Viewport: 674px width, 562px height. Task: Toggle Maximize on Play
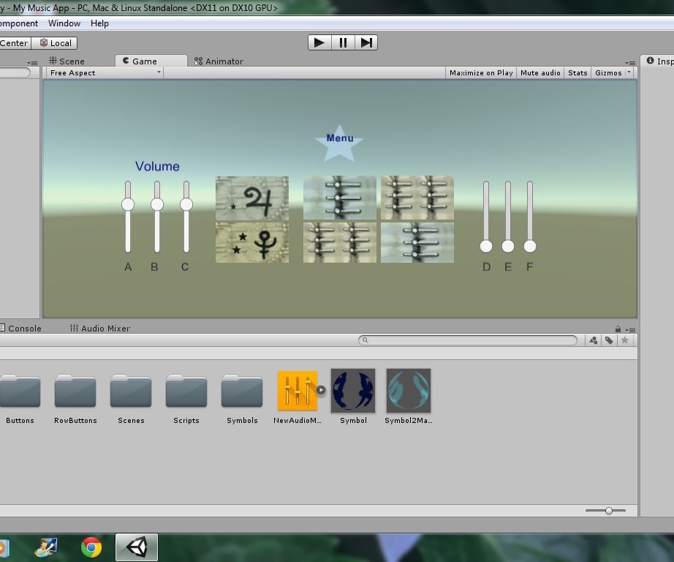[481, 72]
